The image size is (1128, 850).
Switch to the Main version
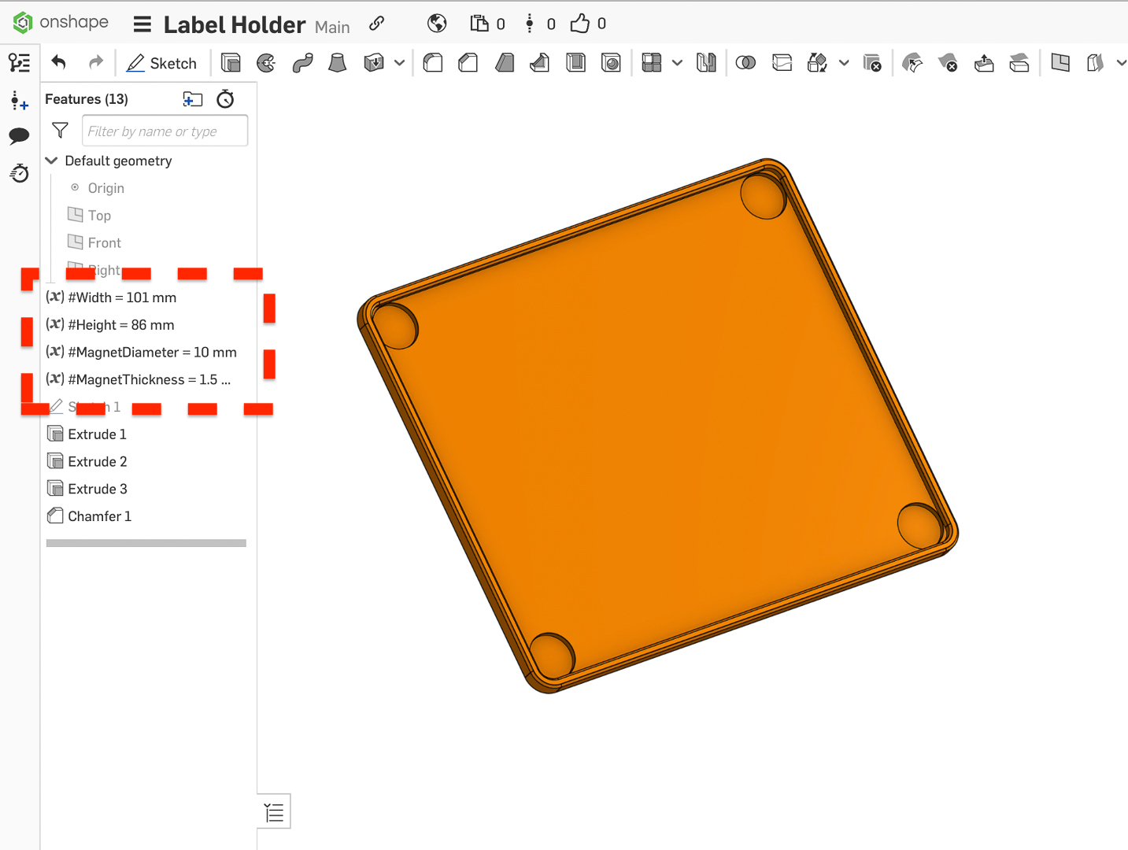(332, 27)
